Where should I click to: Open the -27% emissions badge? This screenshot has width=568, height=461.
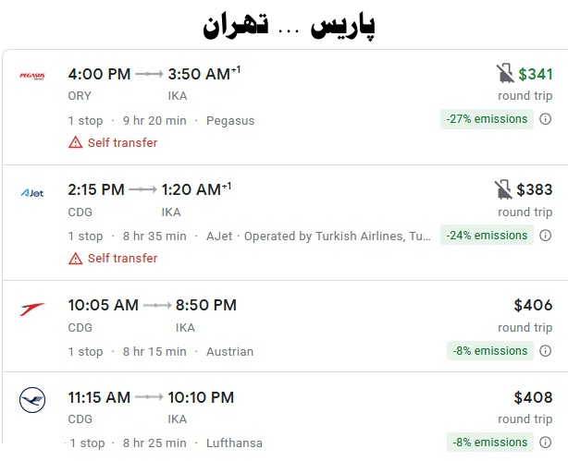coord(487,119)
